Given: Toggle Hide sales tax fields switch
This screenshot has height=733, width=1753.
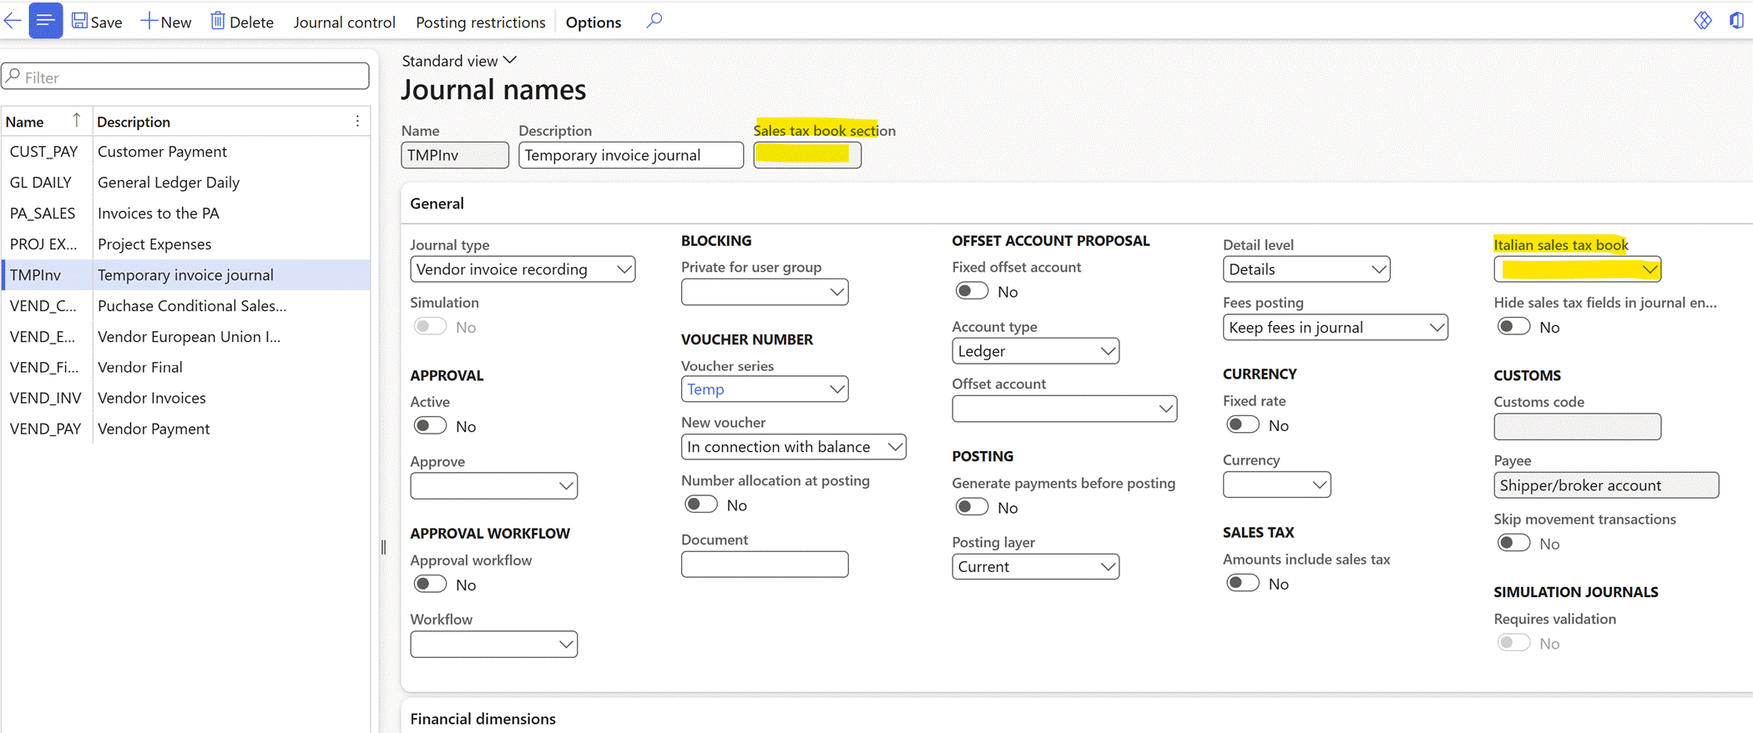Looking at the screenshot, I should point(1514,327).
